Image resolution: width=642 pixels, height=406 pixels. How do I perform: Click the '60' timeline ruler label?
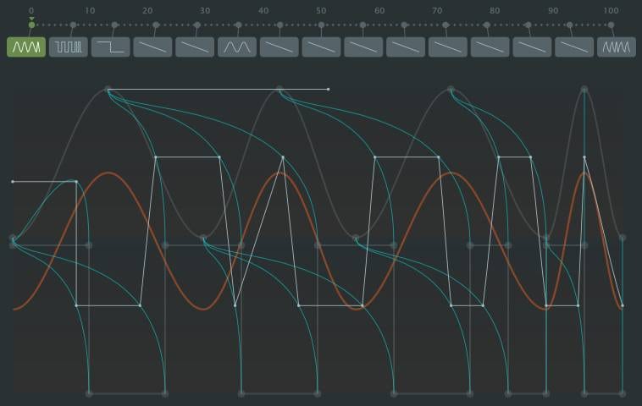click(x=379, y=11)
